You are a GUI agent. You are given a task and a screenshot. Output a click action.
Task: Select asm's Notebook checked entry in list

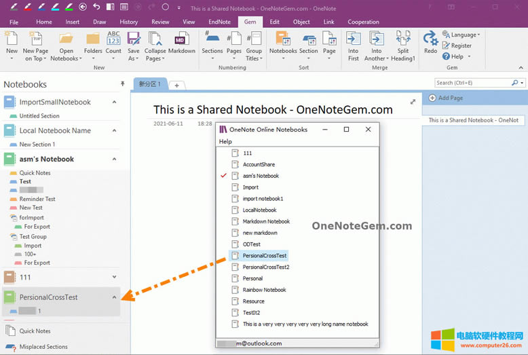click(261, 176)
